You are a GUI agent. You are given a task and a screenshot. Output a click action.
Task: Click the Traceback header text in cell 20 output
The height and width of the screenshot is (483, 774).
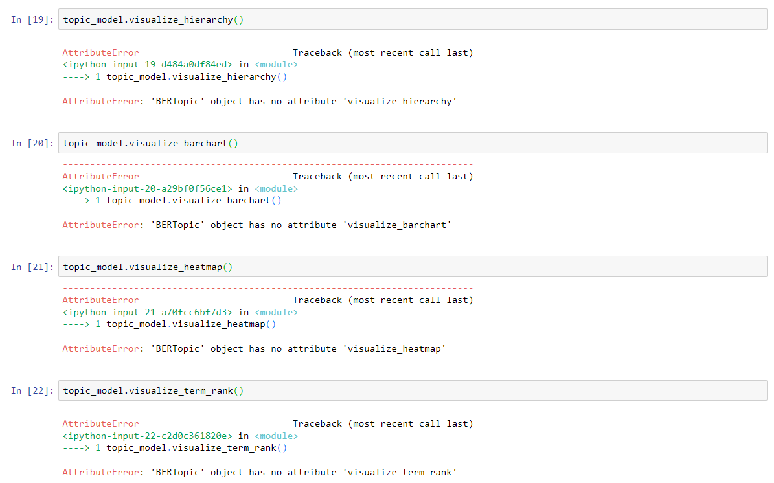click(383, 176)
